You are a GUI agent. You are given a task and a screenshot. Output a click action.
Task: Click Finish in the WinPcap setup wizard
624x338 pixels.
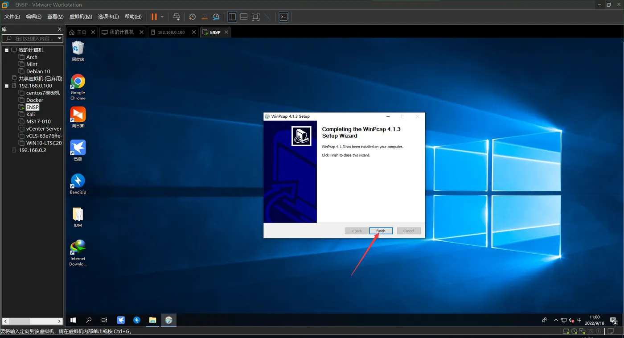[x=381, y=231]
